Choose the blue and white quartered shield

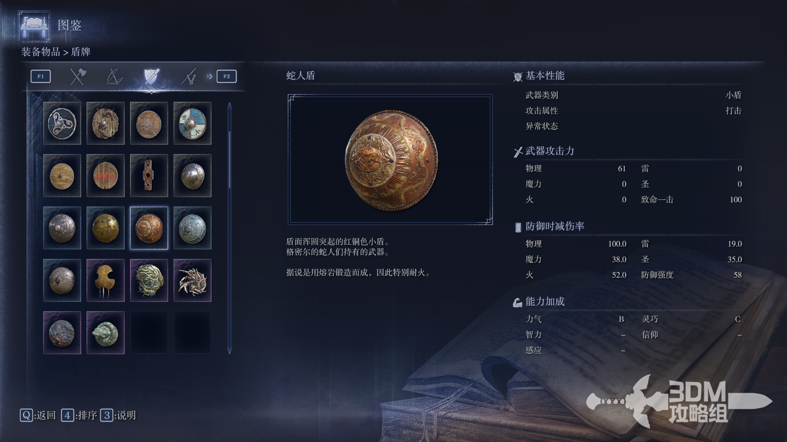pos(193,123)
